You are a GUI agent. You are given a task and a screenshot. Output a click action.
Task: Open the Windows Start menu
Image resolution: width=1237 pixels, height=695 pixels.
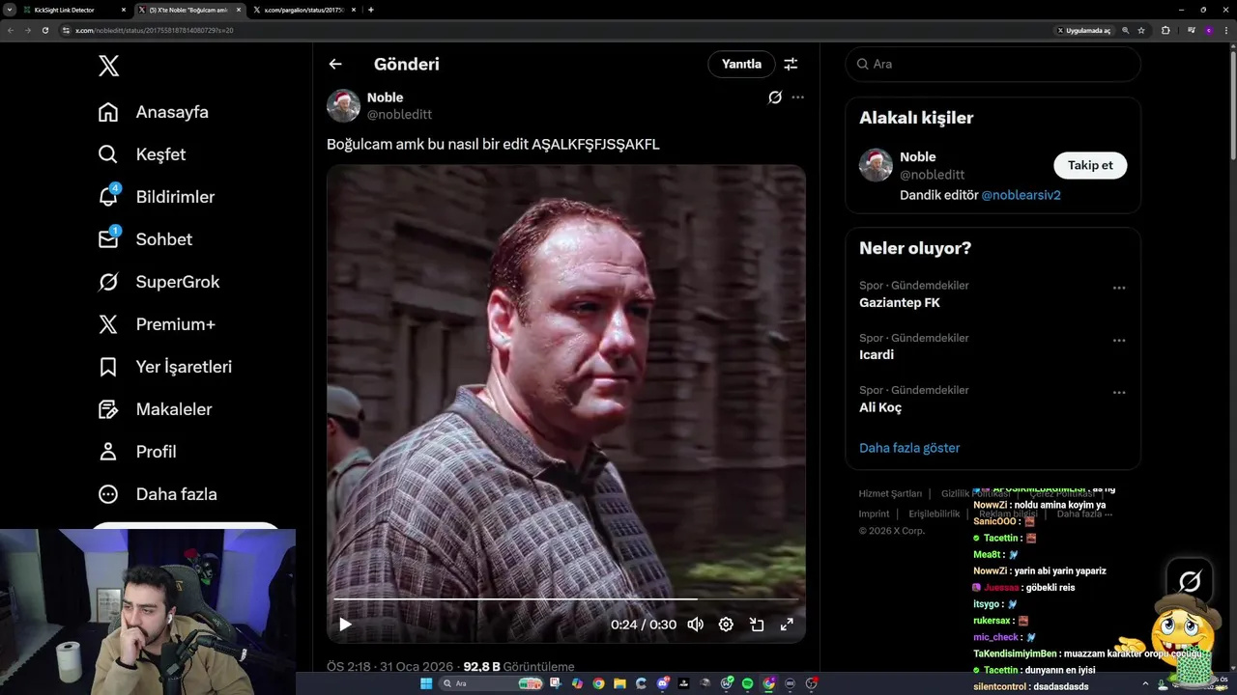point(426,683)
